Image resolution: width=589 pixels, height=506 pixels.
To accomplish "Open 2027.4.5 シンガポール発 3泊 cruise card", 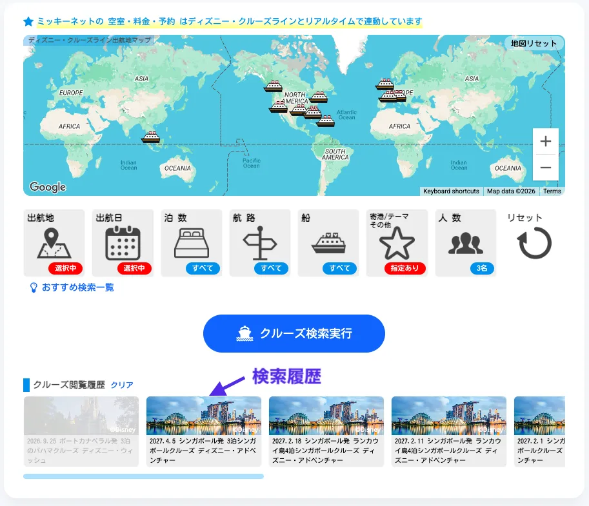I will tap(204, 431).
